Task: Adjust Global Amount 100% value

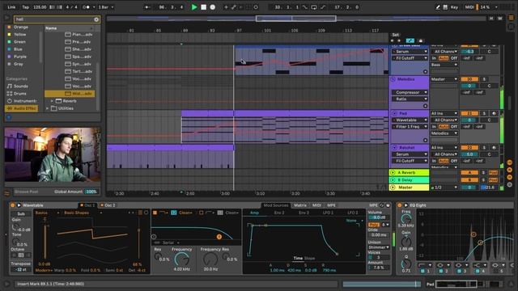Action: click(91, 192)
